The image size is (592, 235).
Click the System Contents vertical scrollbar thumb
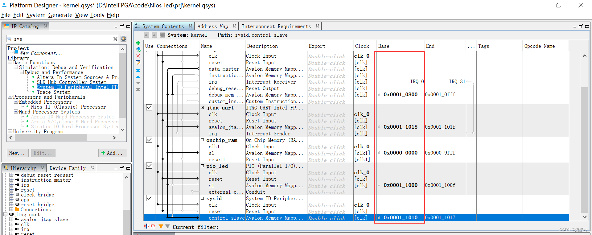[584, 150]
